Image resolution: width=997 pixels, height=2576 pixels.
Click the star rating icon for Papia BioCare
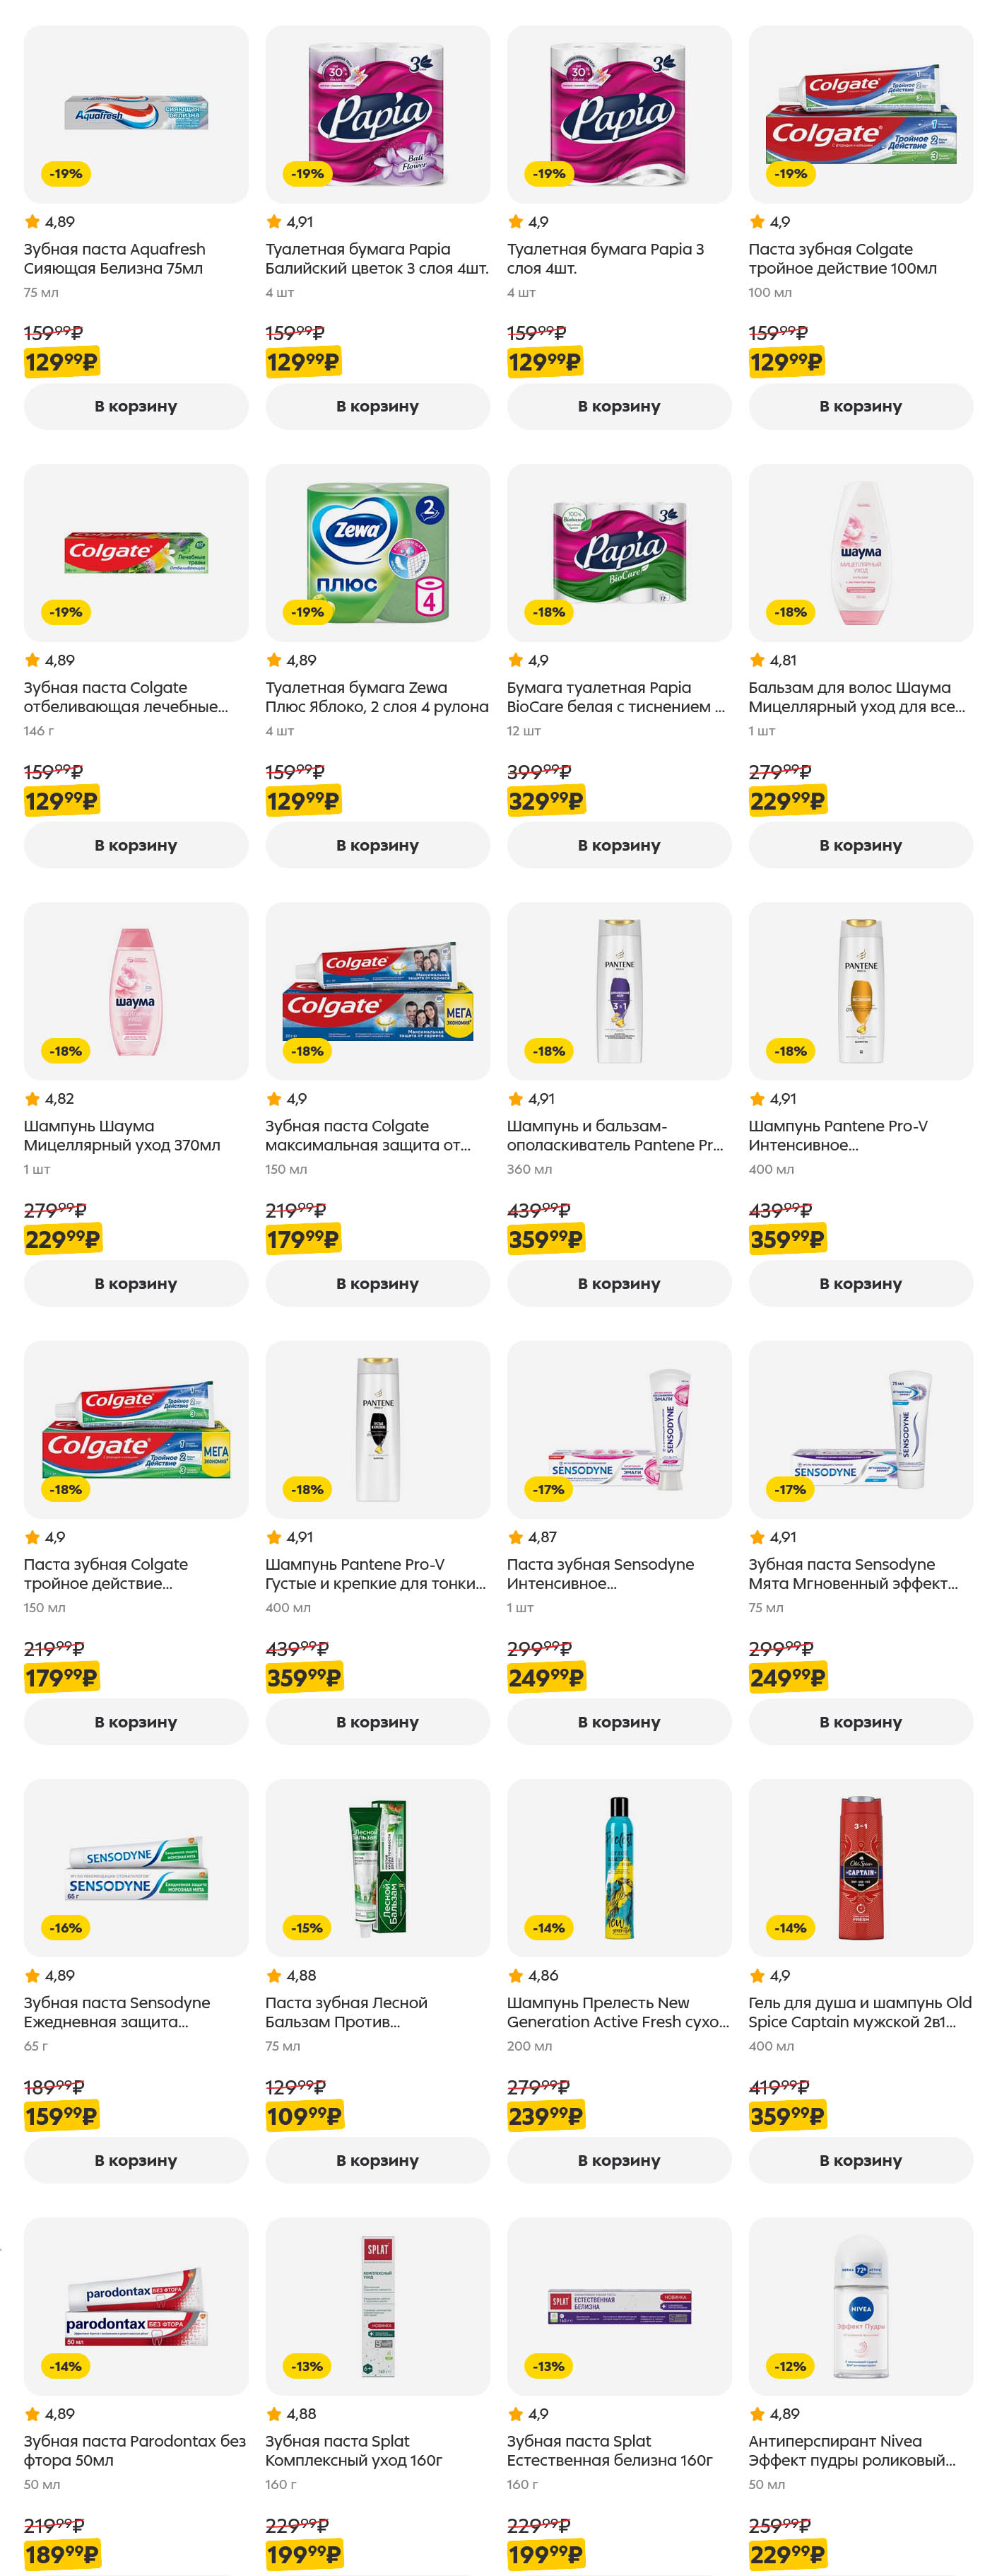point(516,660)
